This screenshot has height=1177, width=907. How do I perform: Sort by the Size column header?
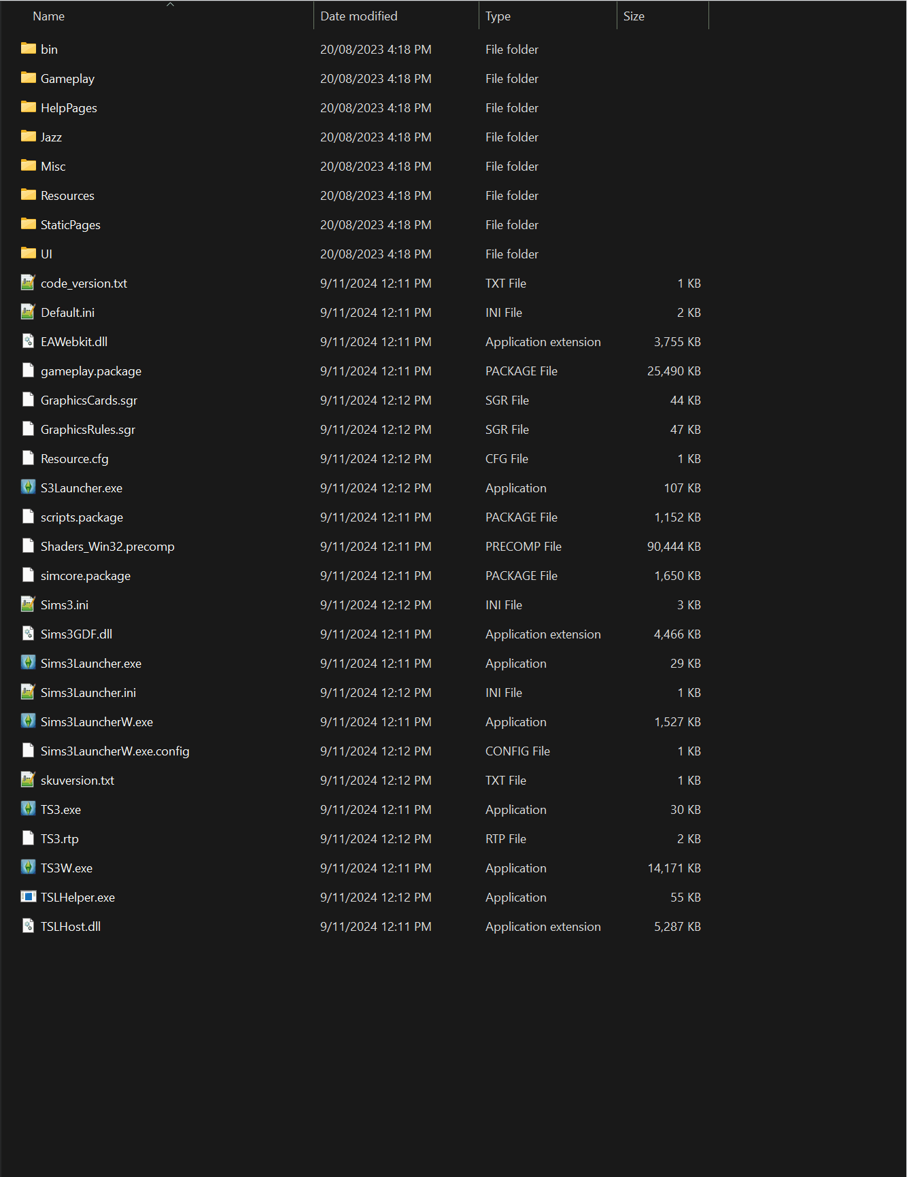[x=634, y=16]
